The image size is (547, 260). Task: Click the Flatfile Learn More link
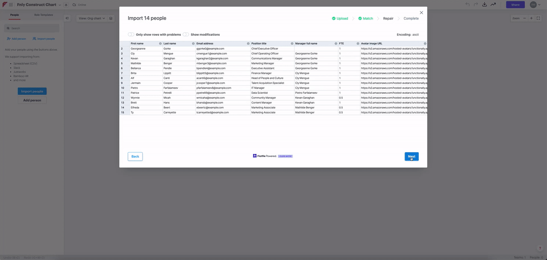click(285, 156)
